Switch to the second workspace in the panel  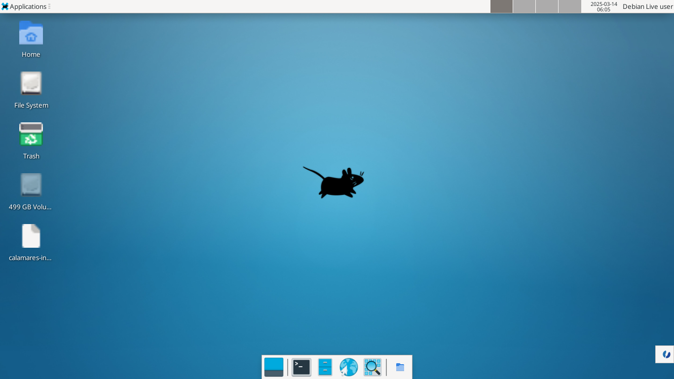coord(524,6)
